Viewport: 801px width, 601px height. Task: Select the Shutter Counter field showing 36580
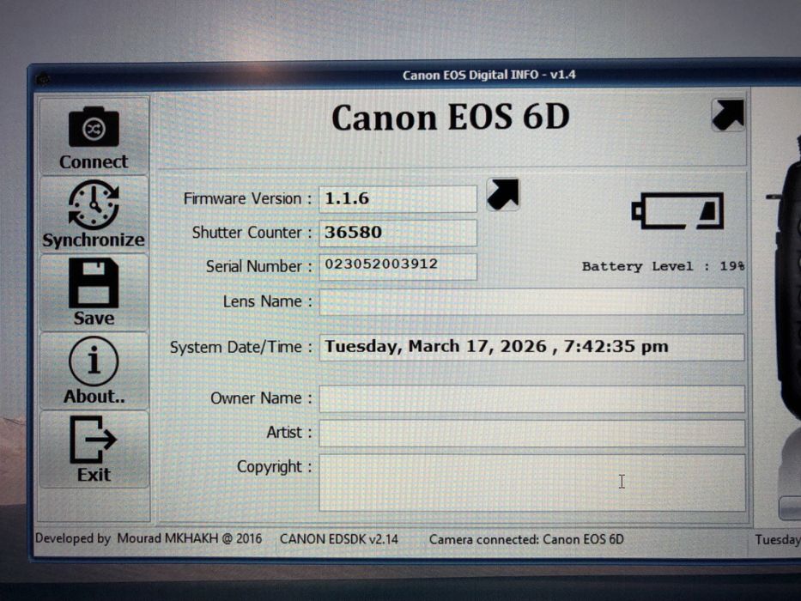[398, 233]
